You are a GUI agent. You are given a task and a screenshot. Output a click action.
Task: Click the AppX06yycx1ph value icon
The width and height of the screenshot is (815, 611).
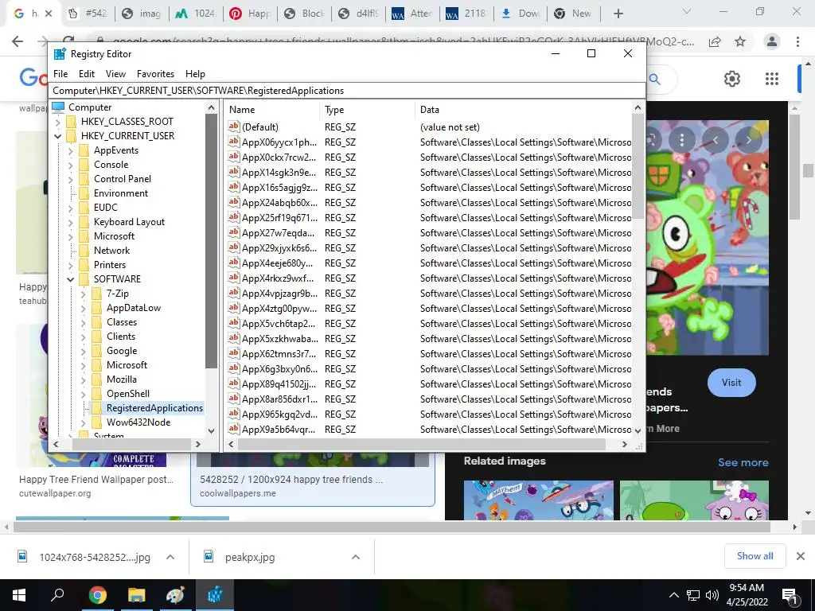pos(234,142)
